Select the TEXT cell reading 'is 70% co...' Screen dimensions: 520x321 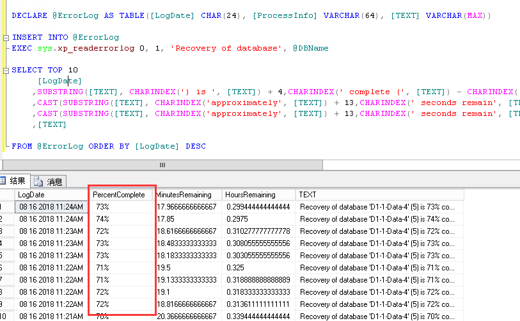377,316
